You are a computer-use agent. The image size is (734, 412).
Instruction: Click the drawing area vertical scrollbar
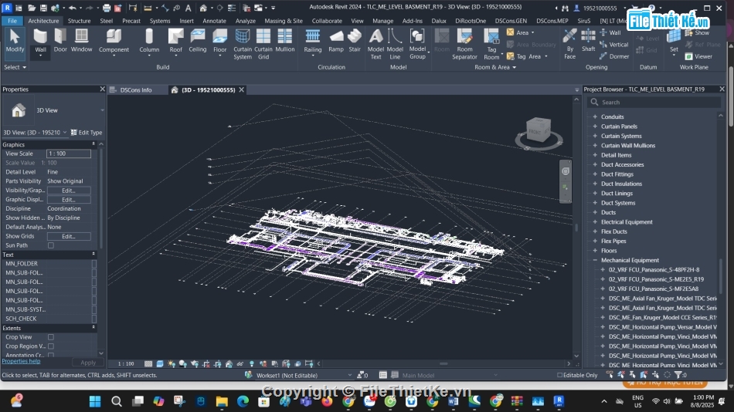[x=576, y=228]
